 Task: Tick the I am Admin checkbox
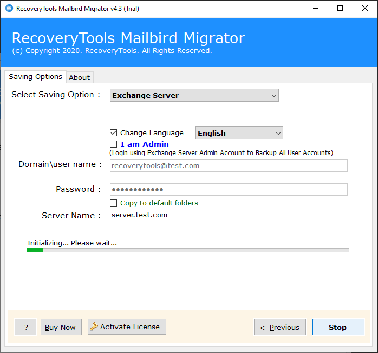click(x=113, y=144)
